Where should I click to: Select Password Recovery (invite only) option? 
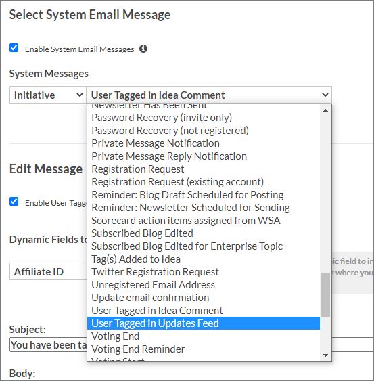(204, 118)
